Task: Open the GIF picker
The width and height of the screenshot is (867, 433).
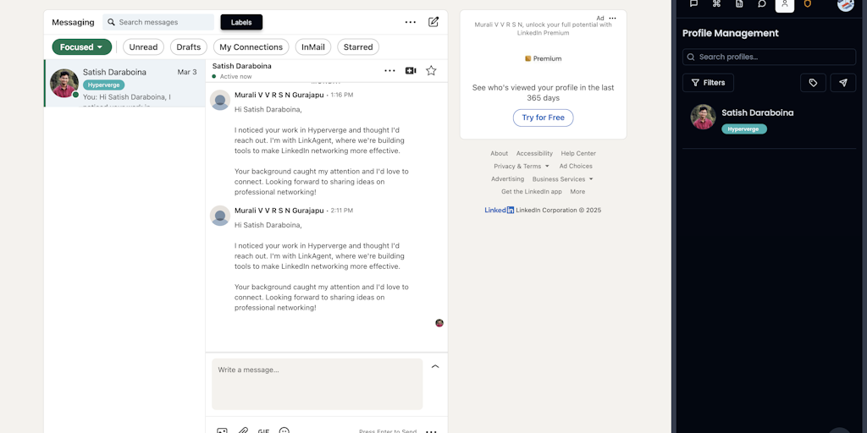Action: coord(264,430)
